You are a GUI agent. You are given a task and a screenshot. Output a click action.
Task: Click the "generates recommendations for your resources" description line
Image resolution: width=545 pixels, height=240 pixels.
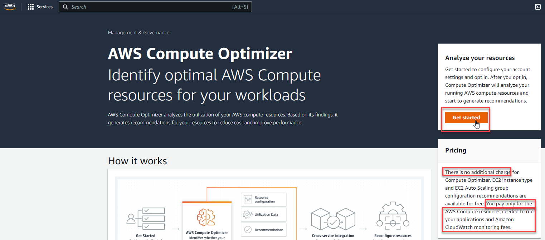(205, 122)
